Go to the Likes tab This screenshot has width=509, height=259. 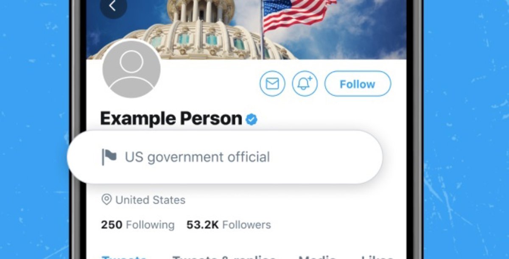tap(378, 256)
